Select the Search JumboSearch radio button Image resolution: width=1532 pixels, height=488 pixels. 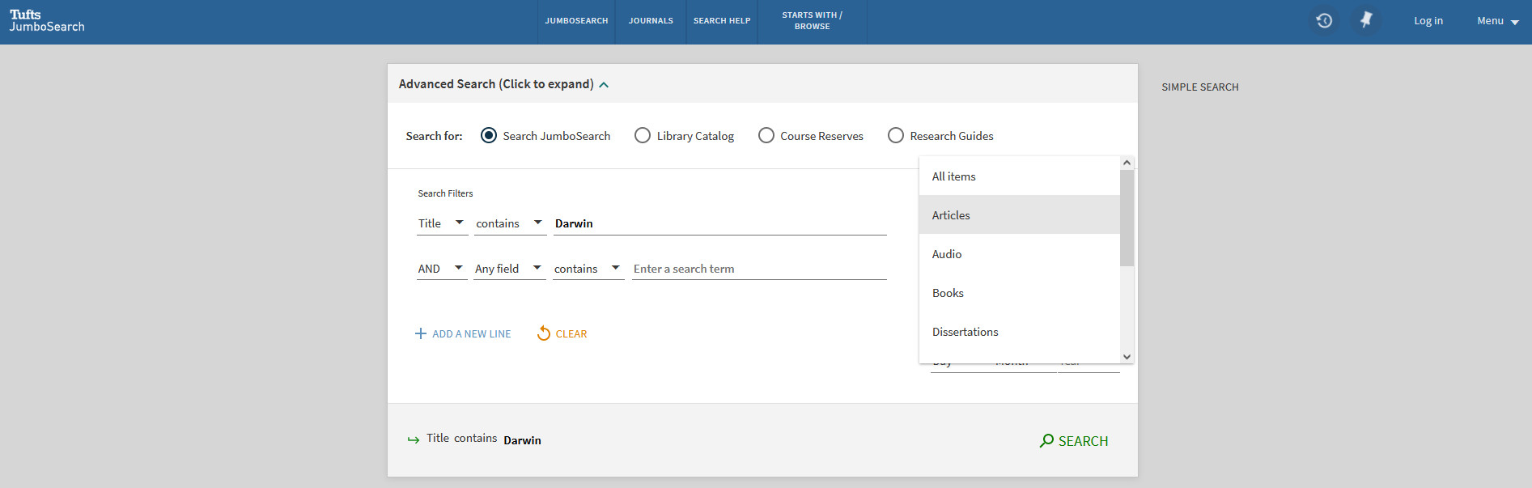[489, 136]
